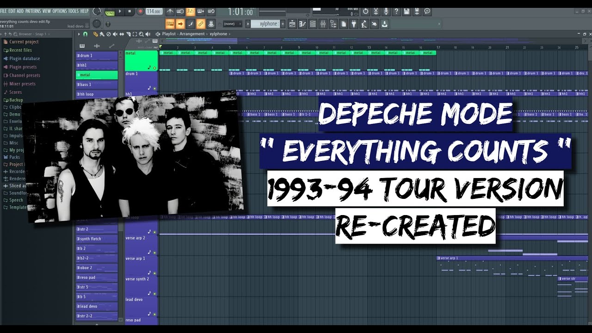Click the render audio file icon

[417, 12]
